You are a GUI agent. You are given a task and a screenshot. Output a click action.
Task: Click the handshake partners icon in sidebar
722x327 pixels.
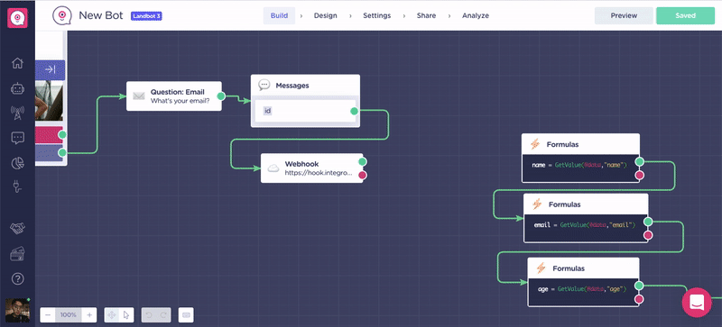(17, 228)
